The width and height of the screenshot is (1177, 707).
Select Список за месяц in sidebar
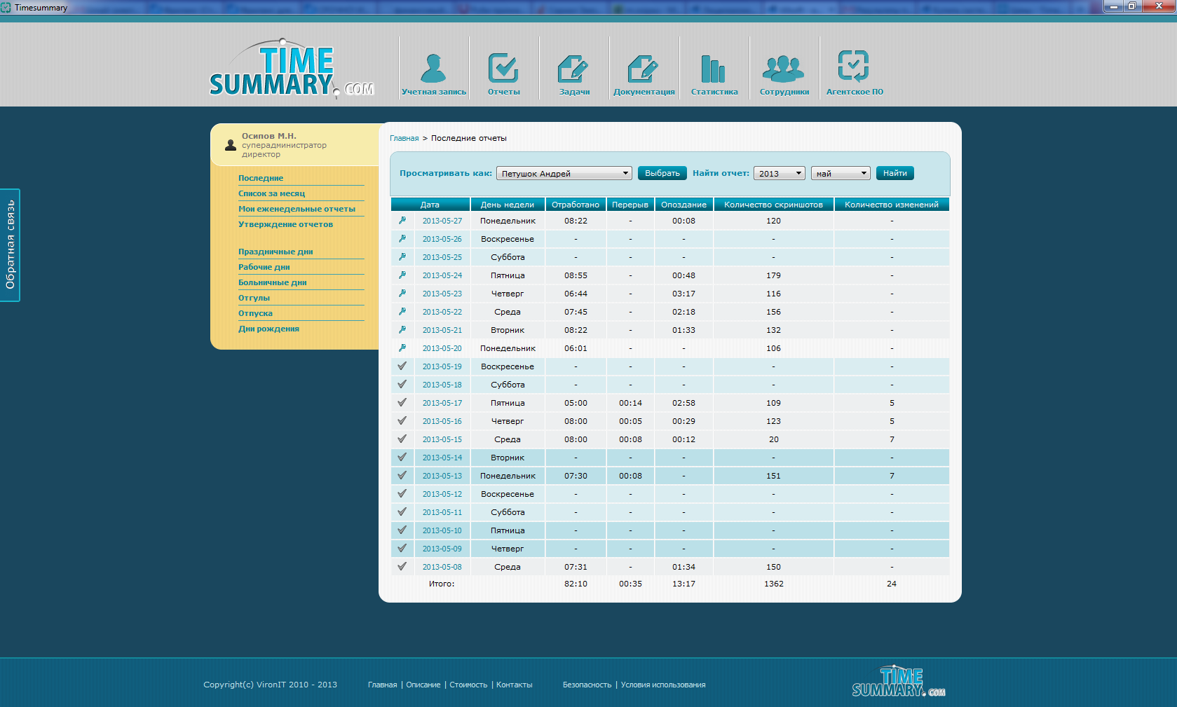271,193
